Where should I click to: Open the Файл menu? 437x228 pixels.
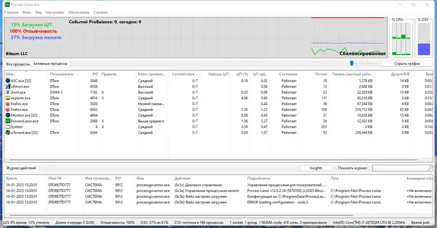[27, 12]
